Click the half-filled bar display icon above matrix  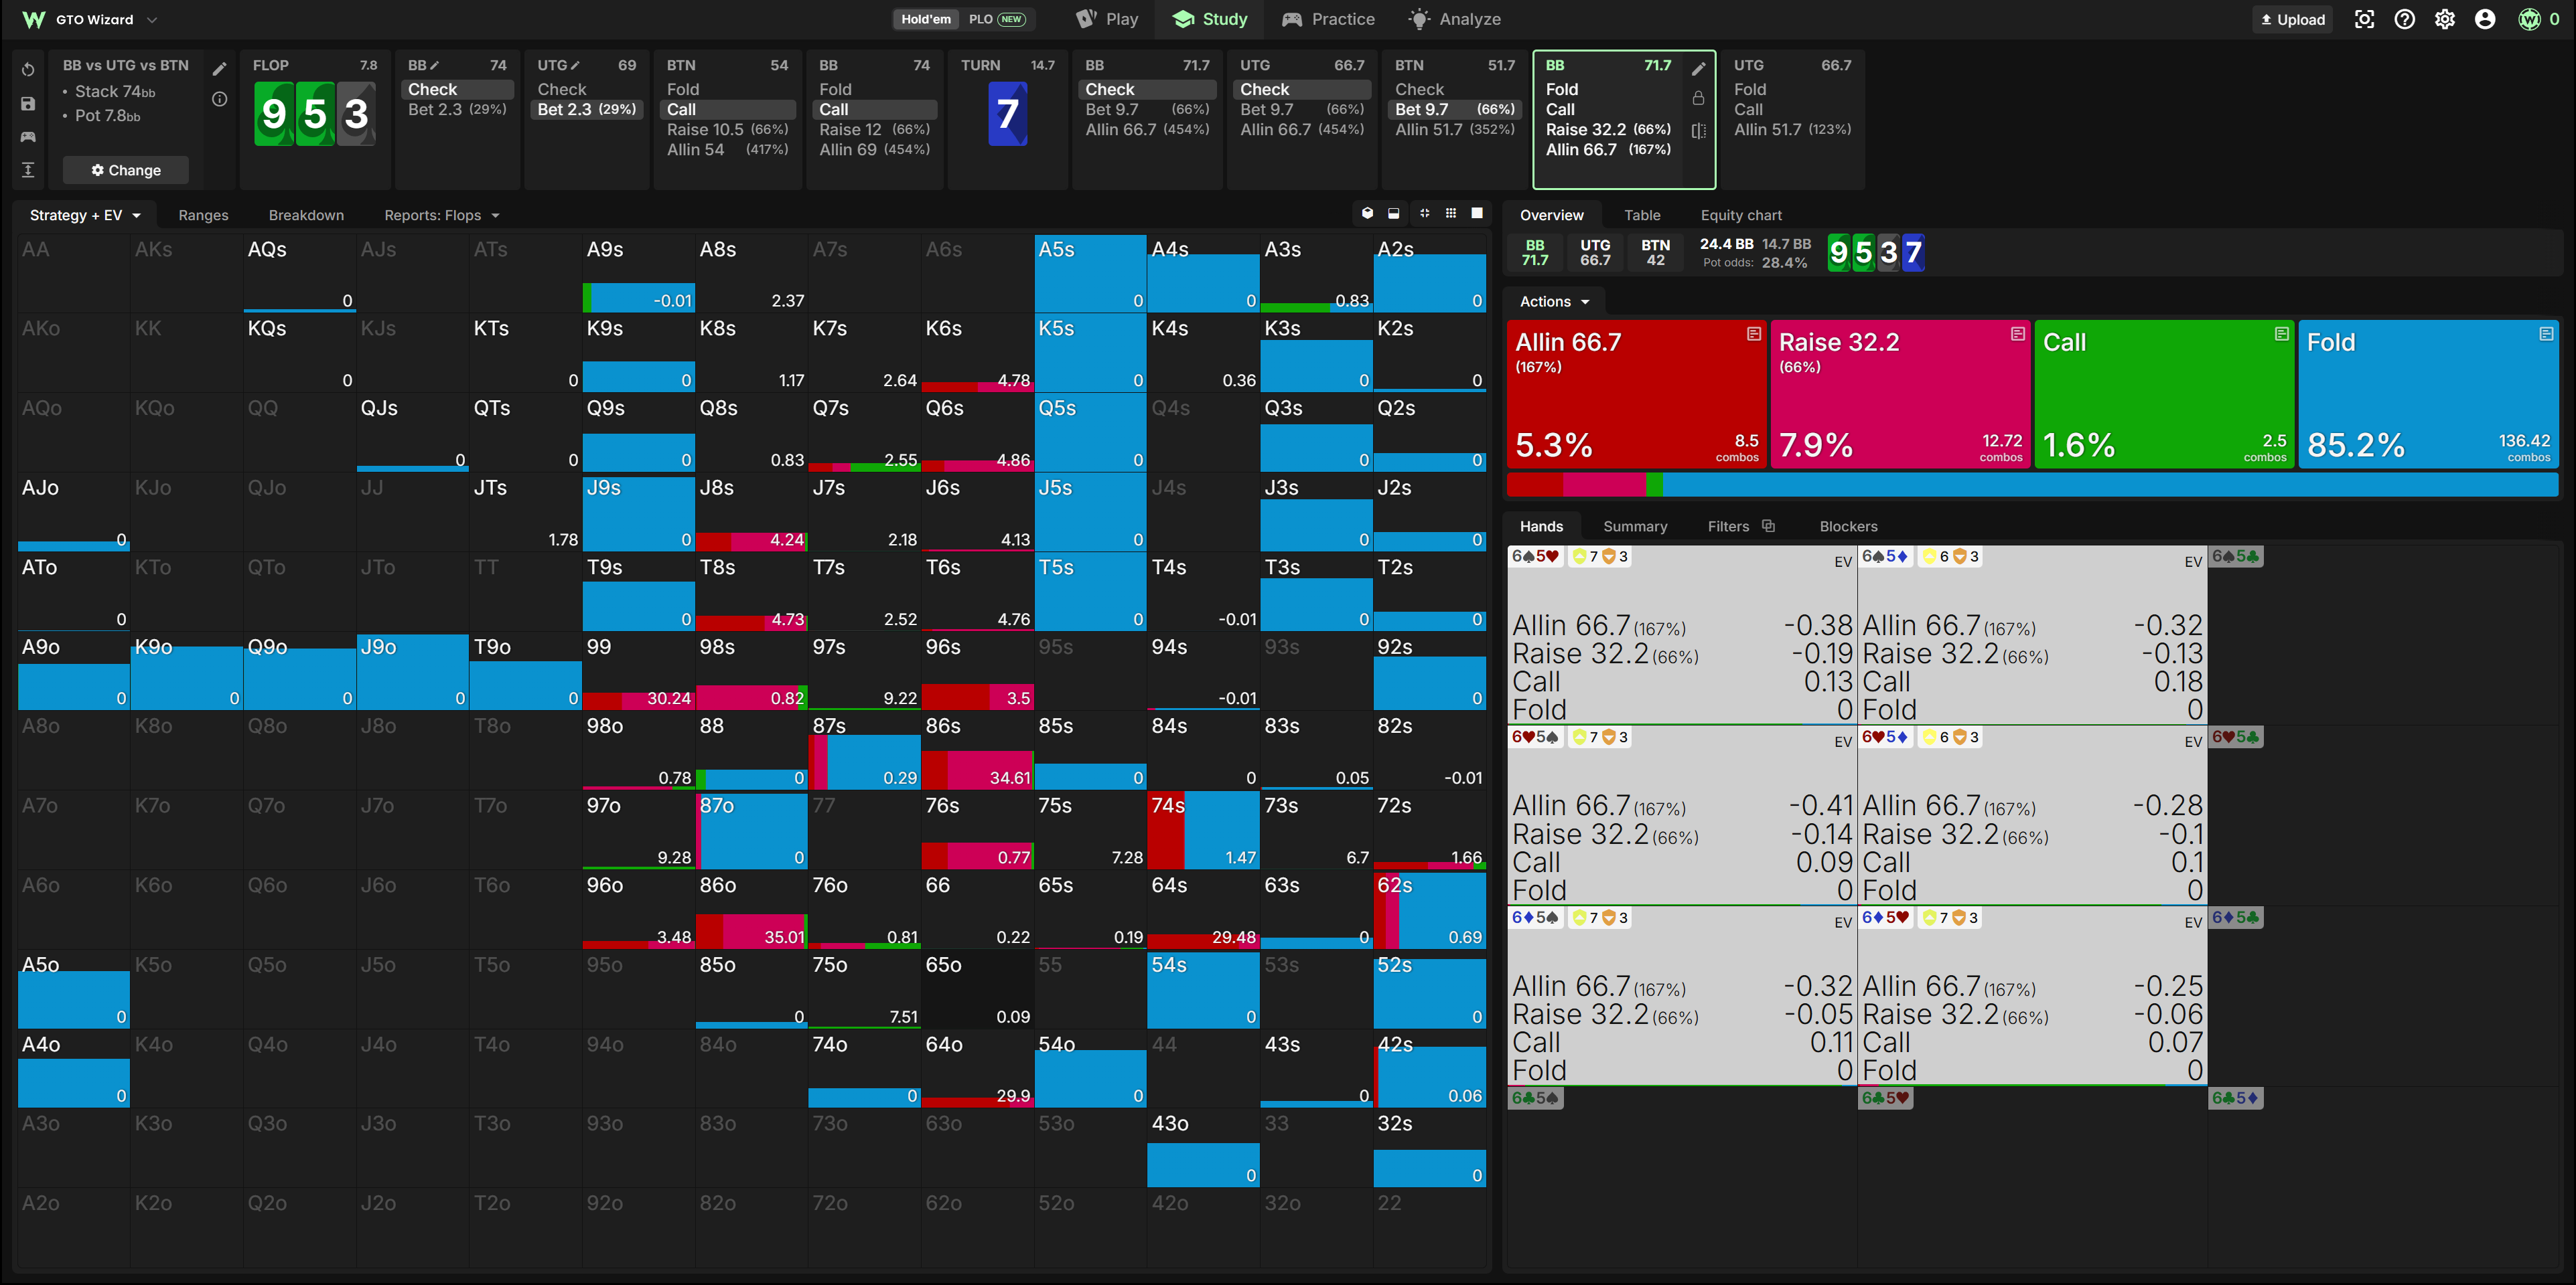[1394, 214]
